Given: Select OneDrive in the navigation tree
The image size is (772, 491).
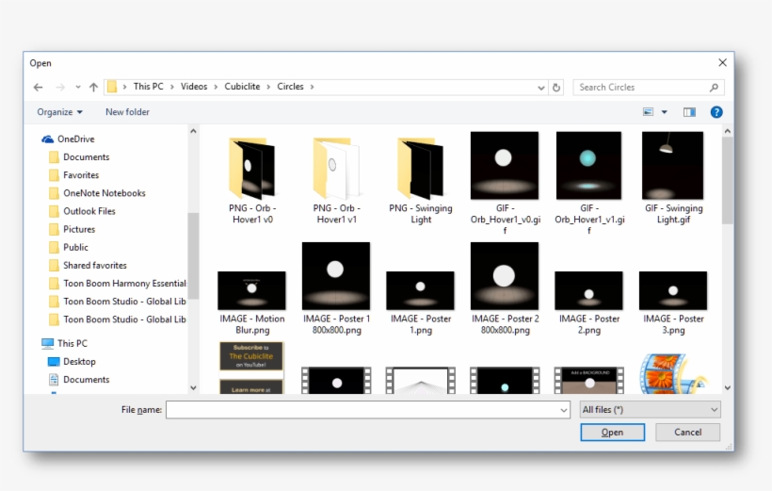Looking at the screenshot, I should pos(76,139).
